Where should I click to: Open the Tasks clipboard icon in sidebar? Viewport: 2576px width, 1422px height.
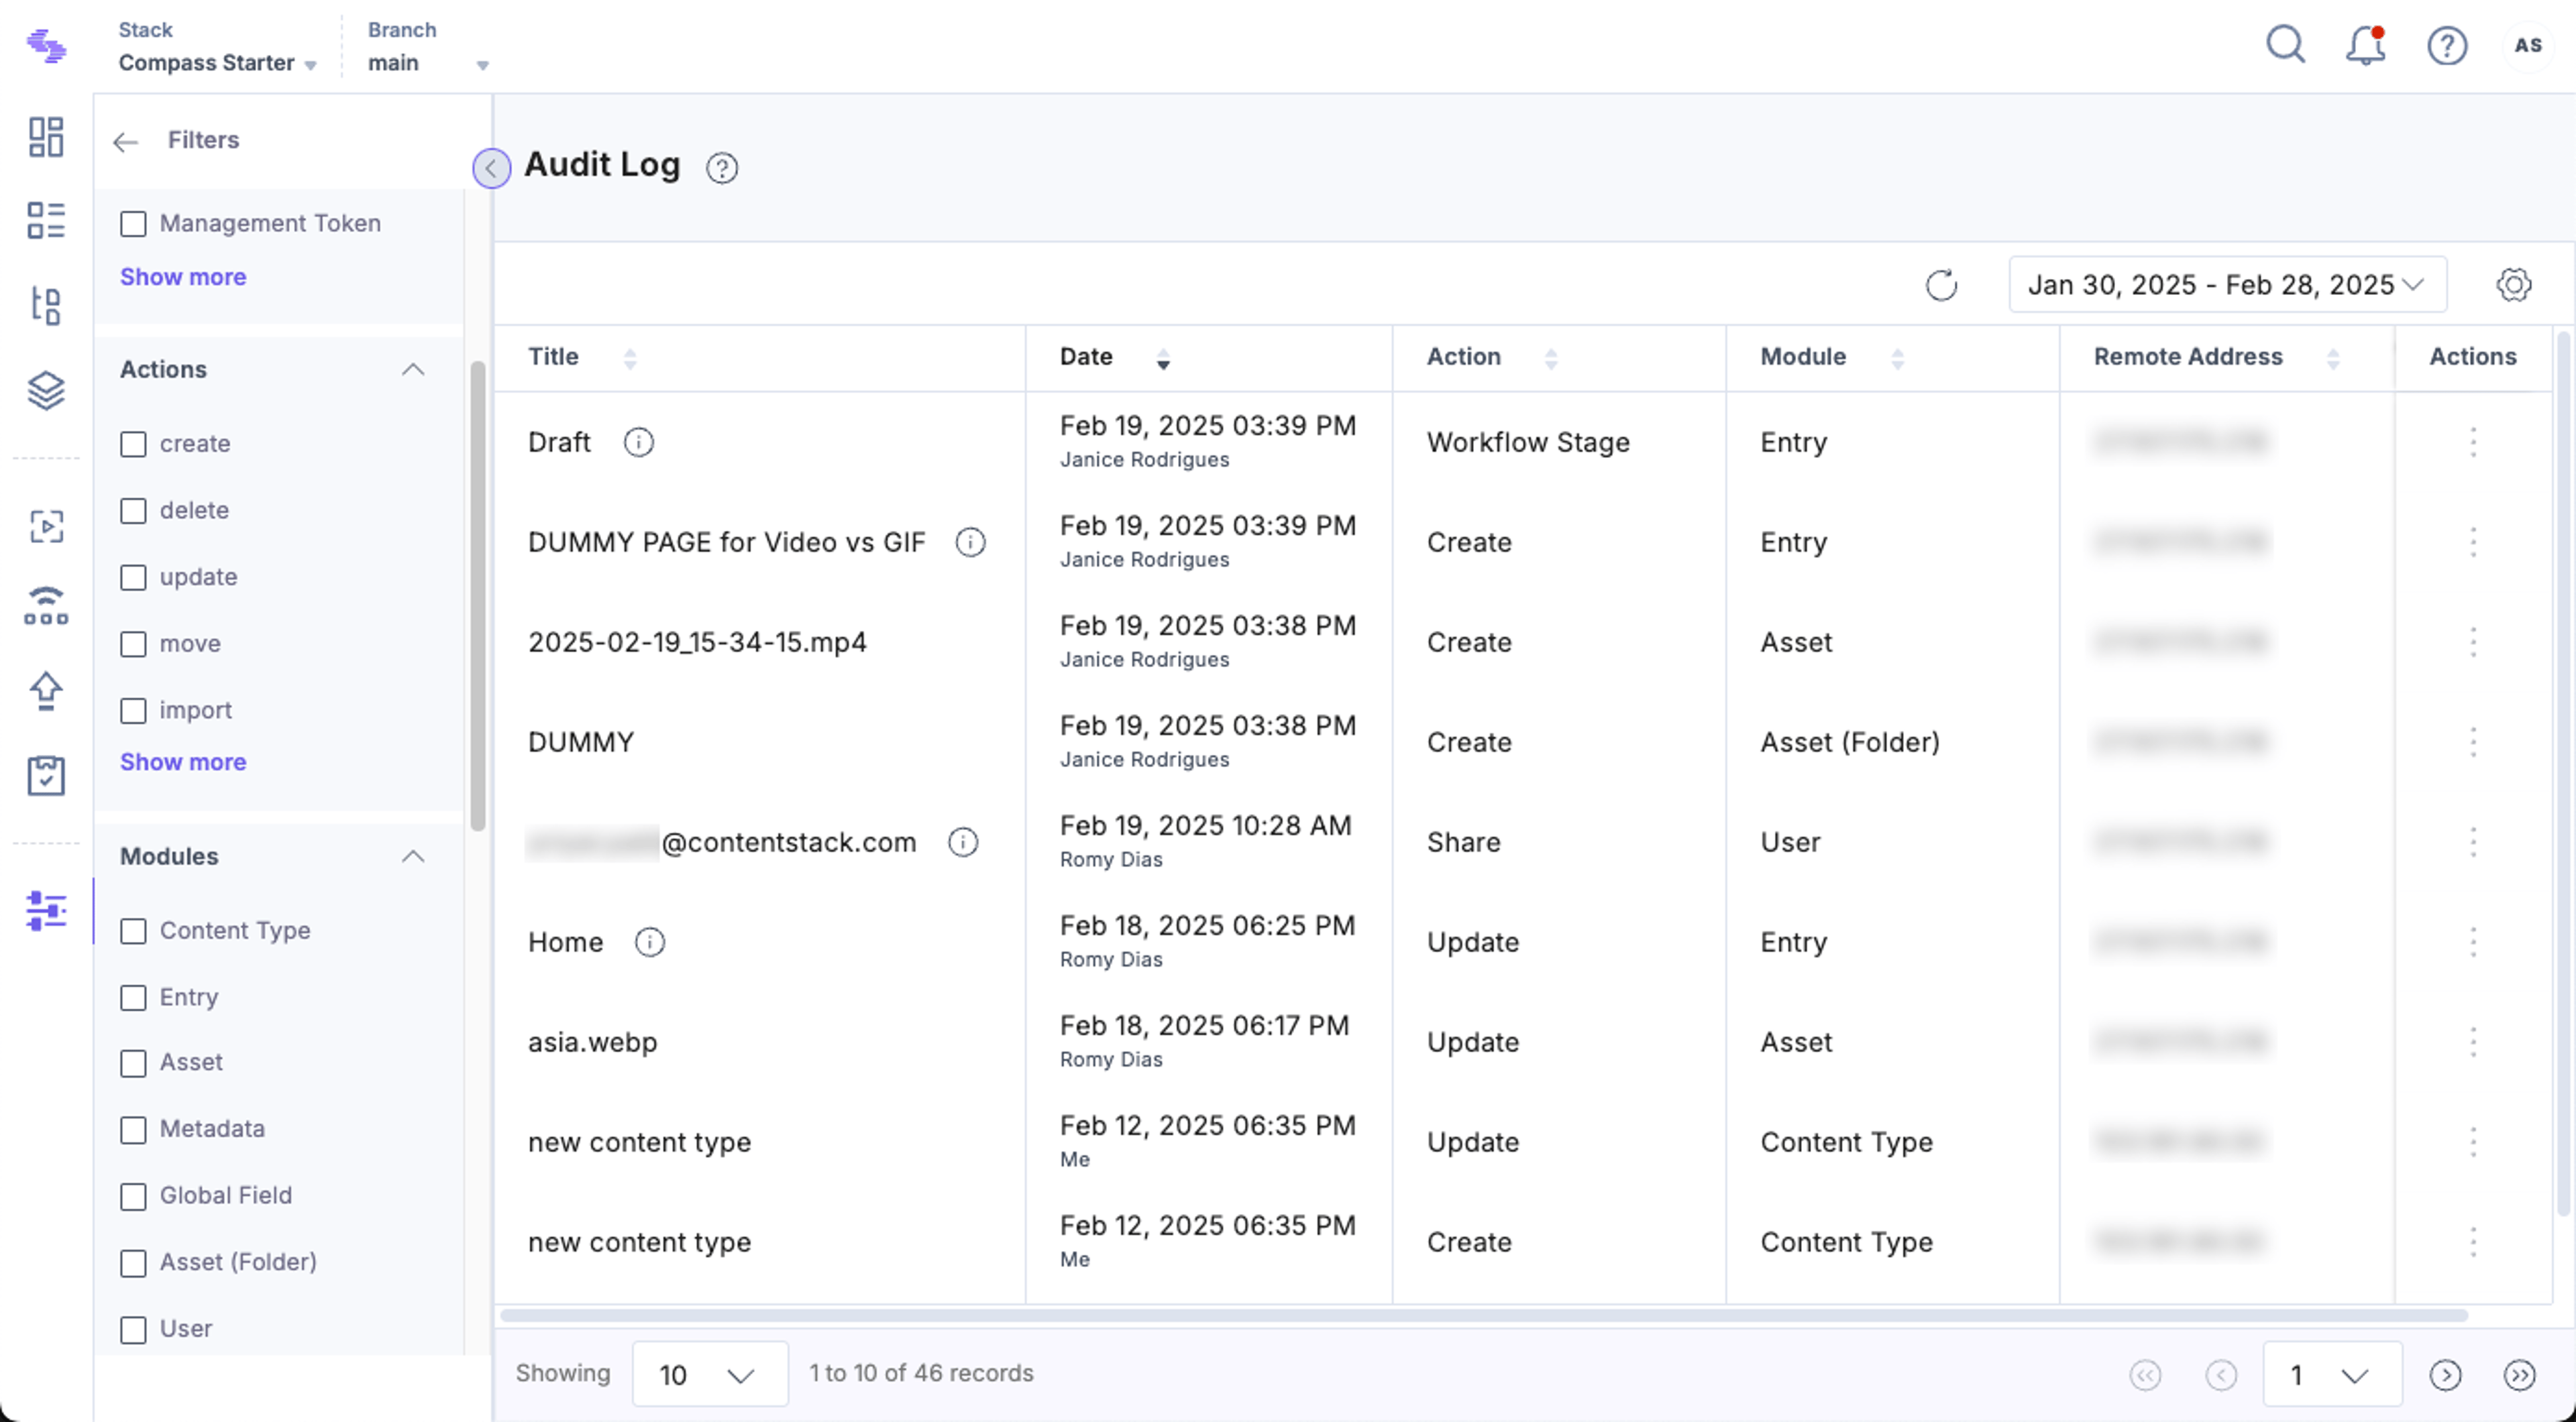click(x=46, y=776)
